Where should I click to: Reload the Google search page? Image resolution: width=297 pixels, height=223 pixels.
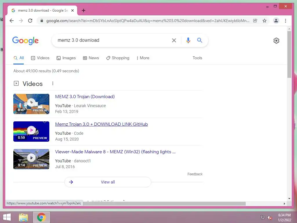pos(30,21)
